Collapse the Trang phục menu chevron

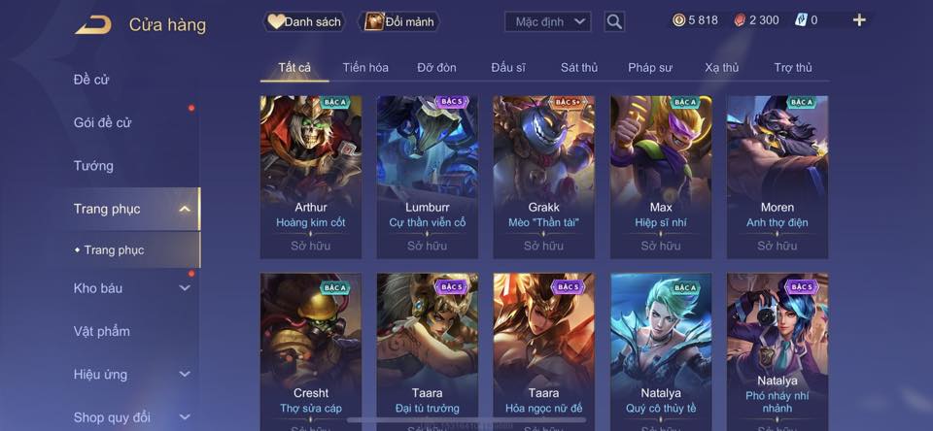coord(185,209)
